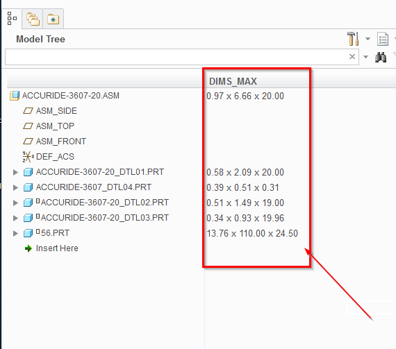Click the binoculars find icon
Image resolution: width=396 pixels, height=349 pixels.
coord(381,57)
